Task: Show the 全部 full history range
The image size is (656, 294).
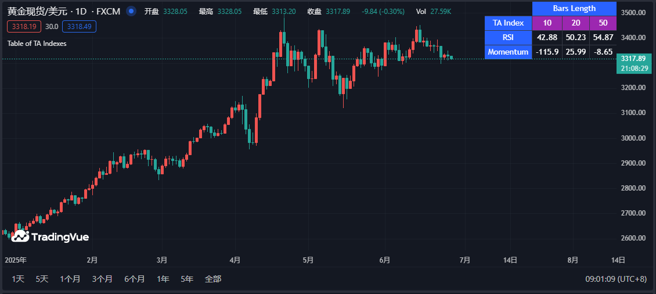Action: click(x=213, y=279)
